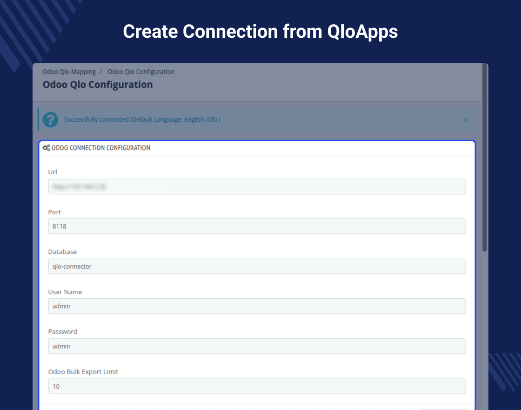Select the Odoo Qlo Configuration page heading

tap(98, 85)
